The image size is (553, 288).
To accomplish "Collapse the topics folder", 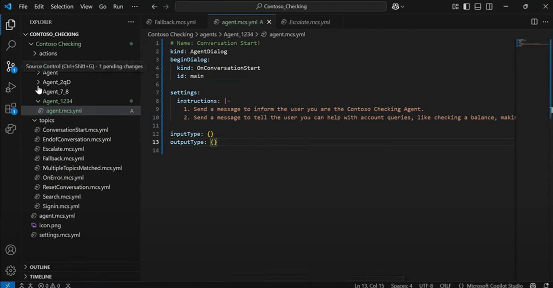I will (47, 120).
